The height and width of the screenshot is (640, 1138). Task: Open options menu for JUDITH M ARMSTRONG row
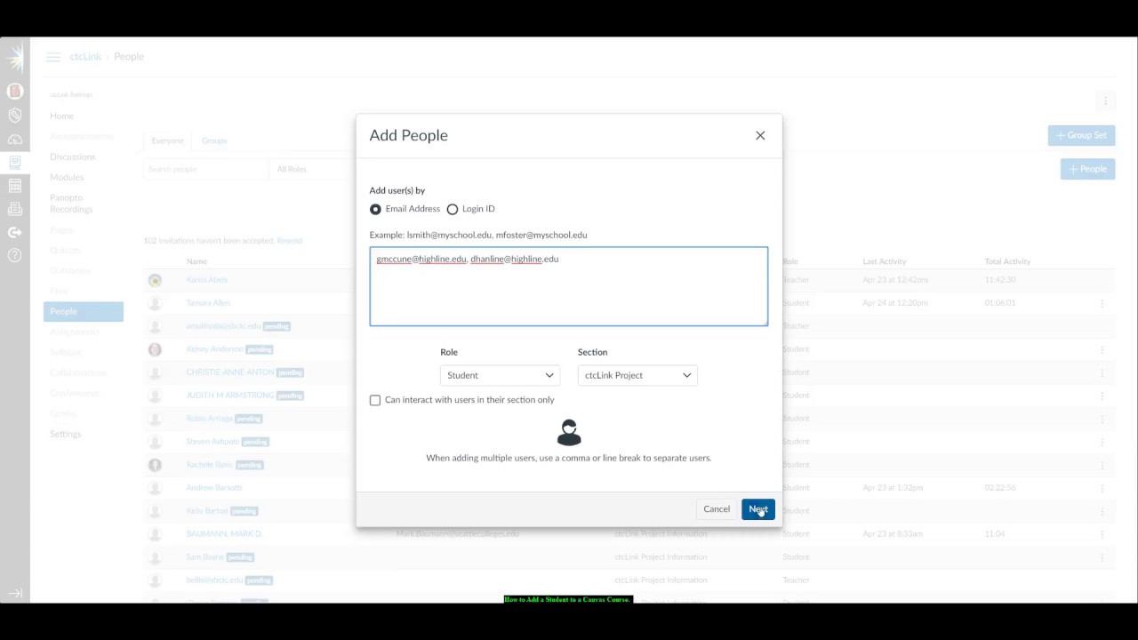click(1102, 396)
